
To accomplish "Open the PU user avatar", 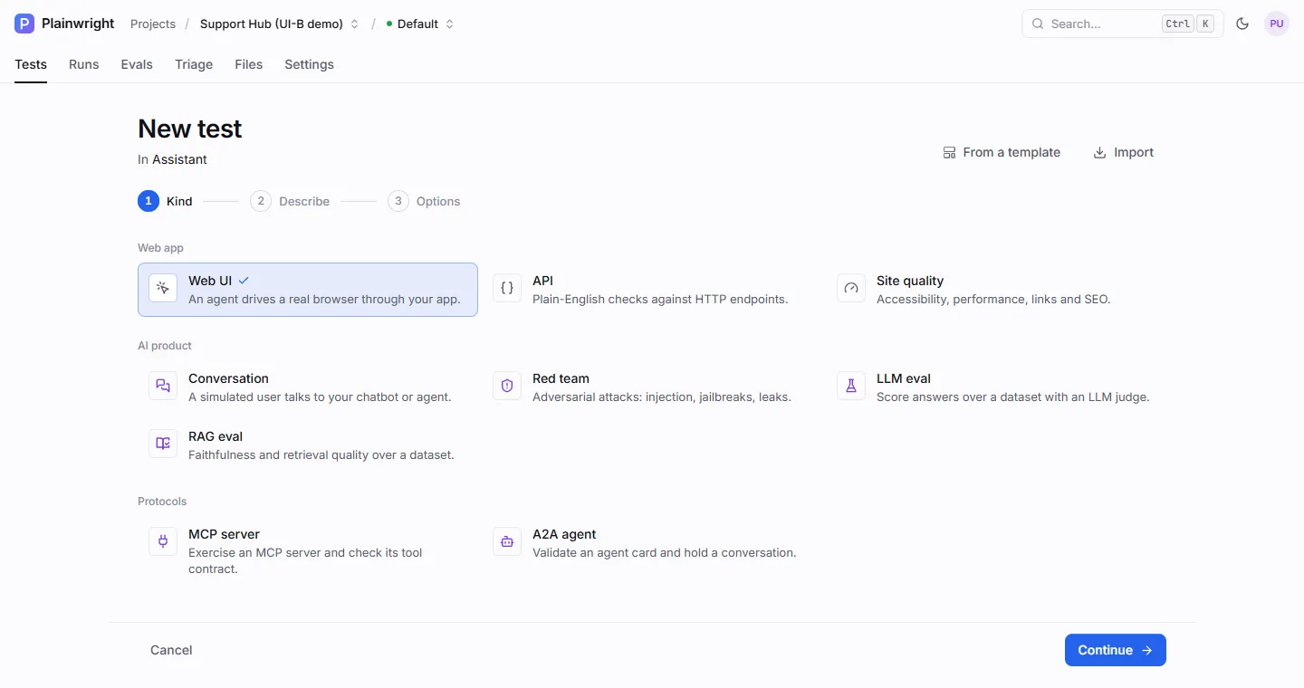I will click(x=1277, y=24).
